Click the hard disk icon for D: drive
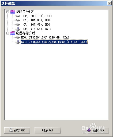Image resolution: width=113 pixels, height=137 pixels. [18, 16]
